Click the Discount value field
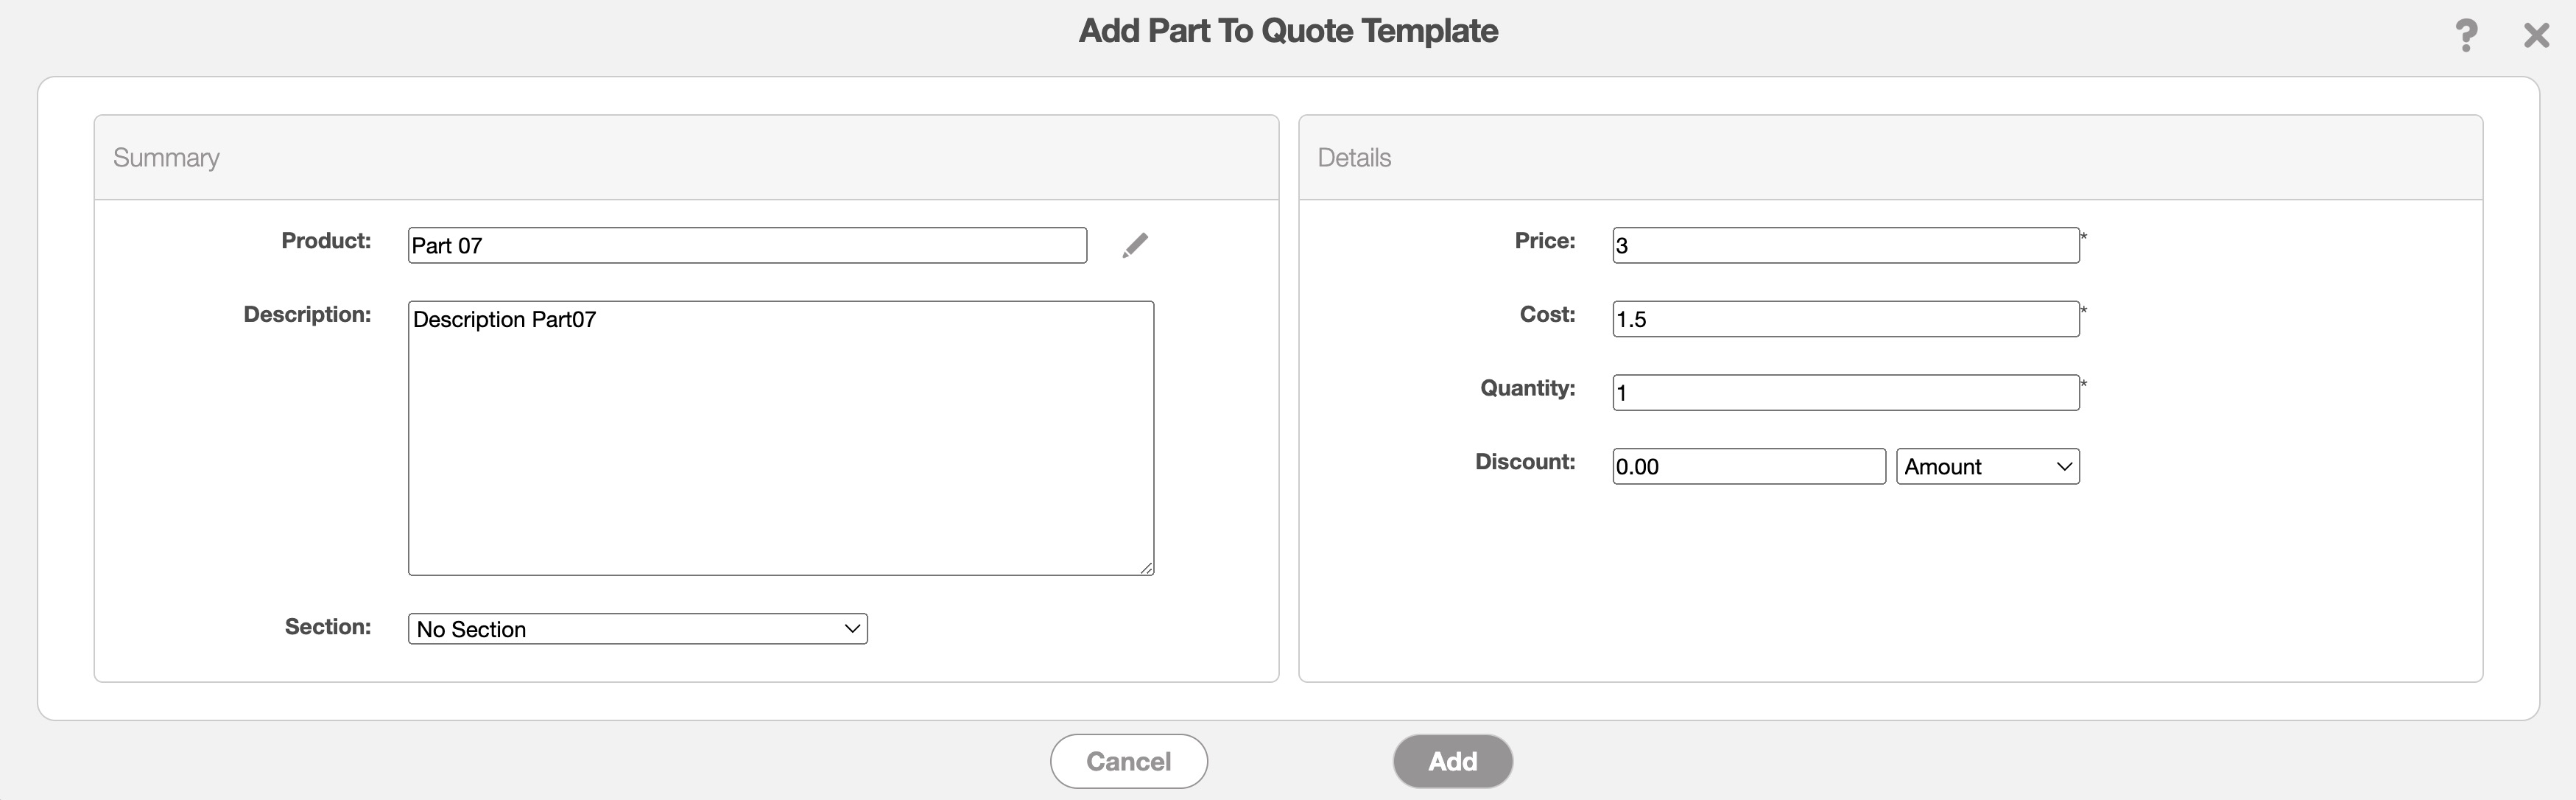Screen dimensions: 2576x800 1748,467
